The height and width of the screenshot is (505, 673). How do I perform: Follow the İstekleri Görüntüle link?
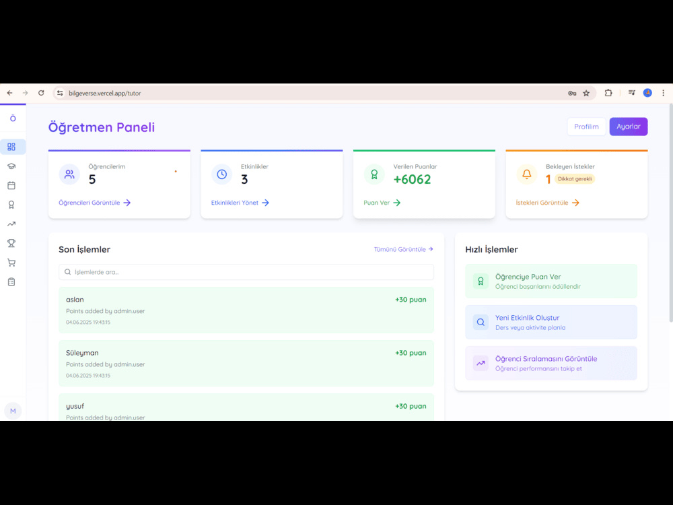coord(548,203)
